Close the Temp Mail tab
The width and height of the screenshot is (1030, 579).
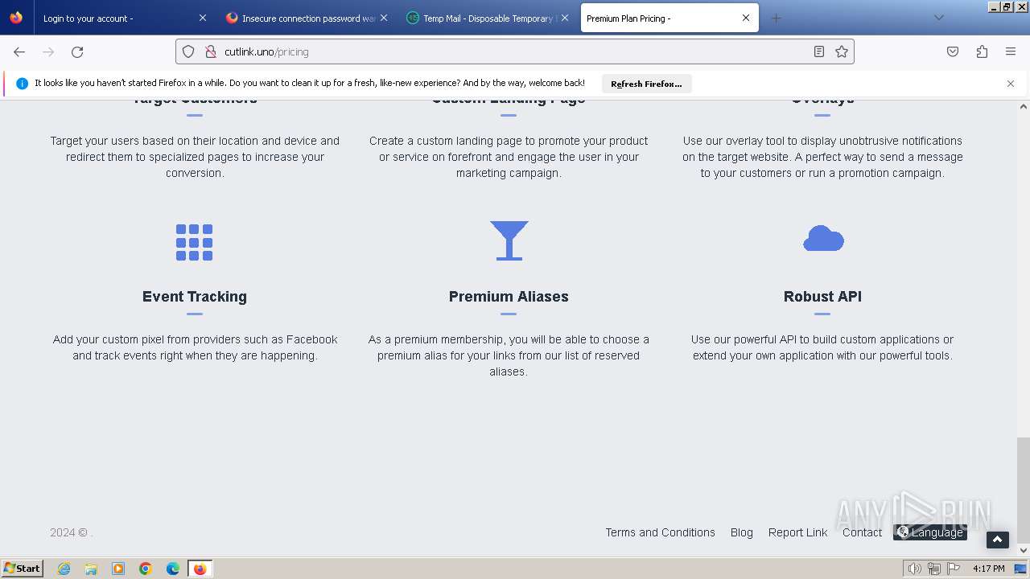(565, 18)
